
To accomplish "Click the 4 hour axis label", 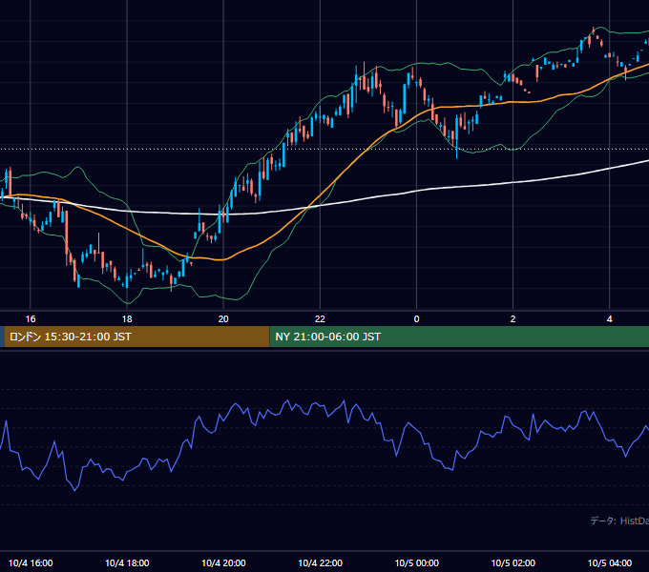I will (x=609, y=319).
